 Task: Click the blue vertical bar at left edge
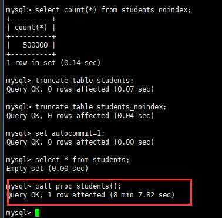(x=2, y=109)
